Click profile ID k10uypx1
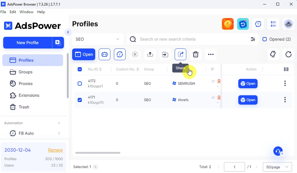Screen dimensions: 297x173 (x=95, y=86)
